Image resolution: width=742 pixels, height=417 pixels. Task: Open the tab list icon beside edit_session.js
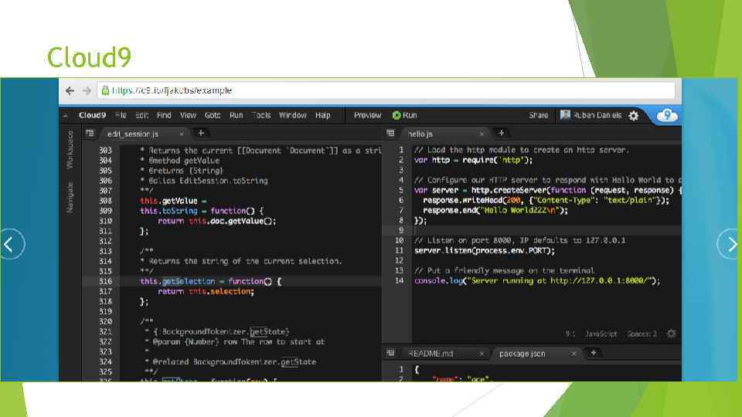pos(90,134)
